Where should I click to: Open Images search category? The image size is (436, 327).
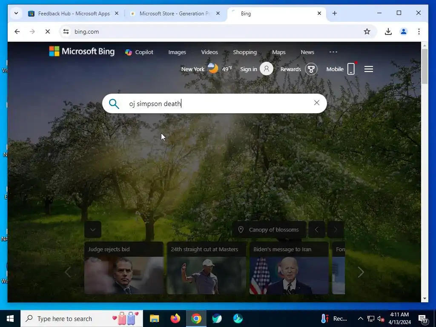pyautogui.click(x=177, y=52)
